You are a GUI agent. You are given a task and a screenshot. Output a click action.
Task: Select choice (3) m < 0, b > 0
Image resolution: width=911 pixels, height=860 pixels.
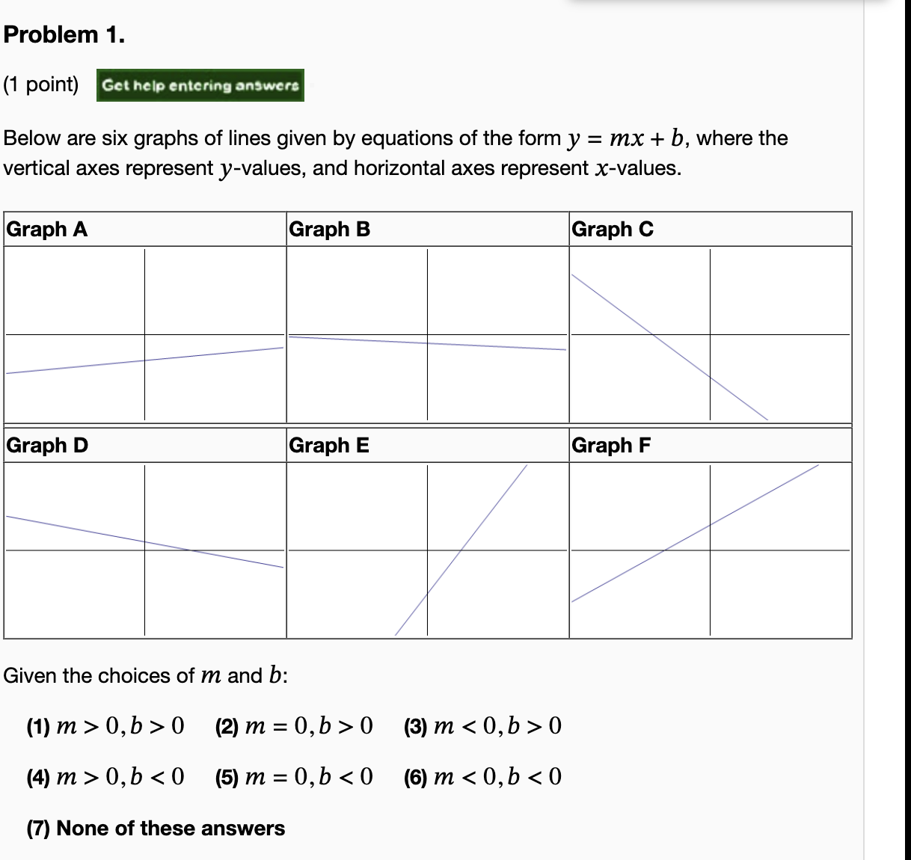pyautogui.click(x=483, y=726)
